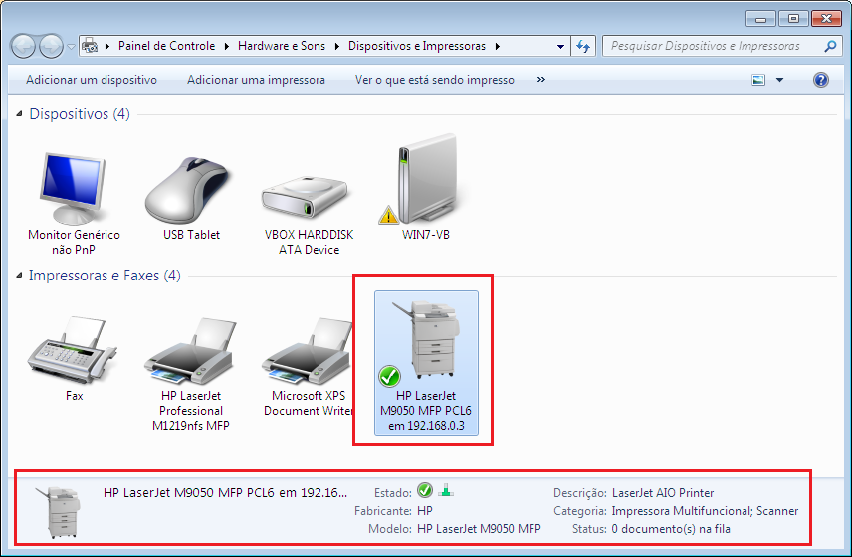The image size is (852, 557).
Task: Click the Forward navigation arrow
Action: pyautogui.click(x=52, y=46)
